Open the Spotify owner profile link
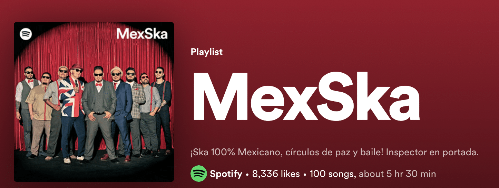 click(x=226, y=174)
